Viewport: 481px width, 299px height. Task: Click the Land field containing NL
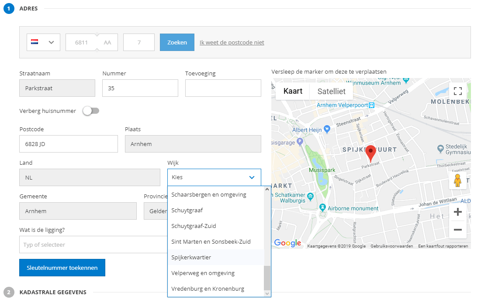pyautogui.click(x=90, y=177)
